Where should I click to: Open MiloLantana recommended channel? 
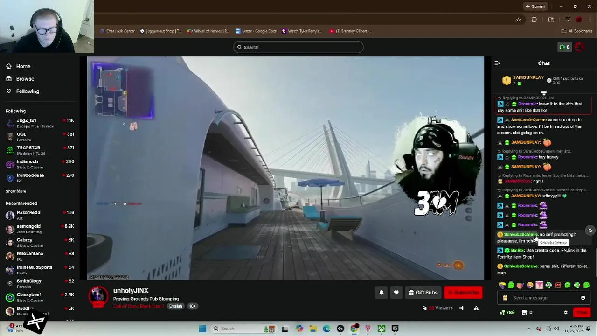[x=40, y=256]
